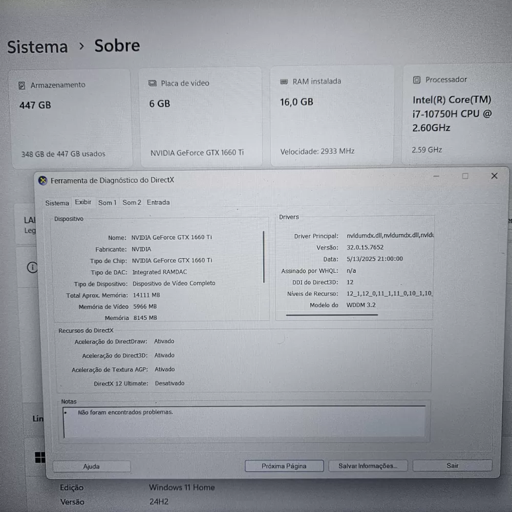Click '348 GB de 447 GB usados' text
Viewport: 512px width, 512px height.
point(63,154)
